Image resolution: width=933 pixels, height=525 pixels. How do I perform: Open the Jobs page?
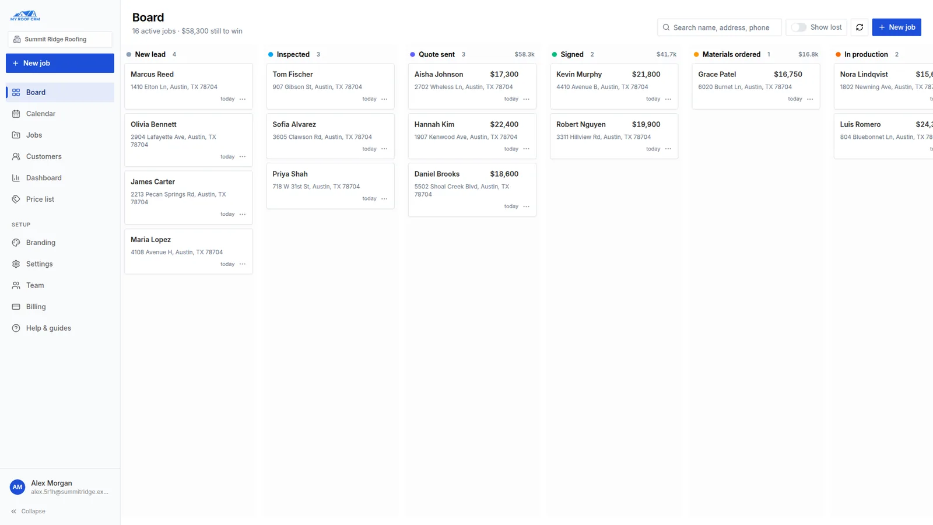(x=60, y=135)
